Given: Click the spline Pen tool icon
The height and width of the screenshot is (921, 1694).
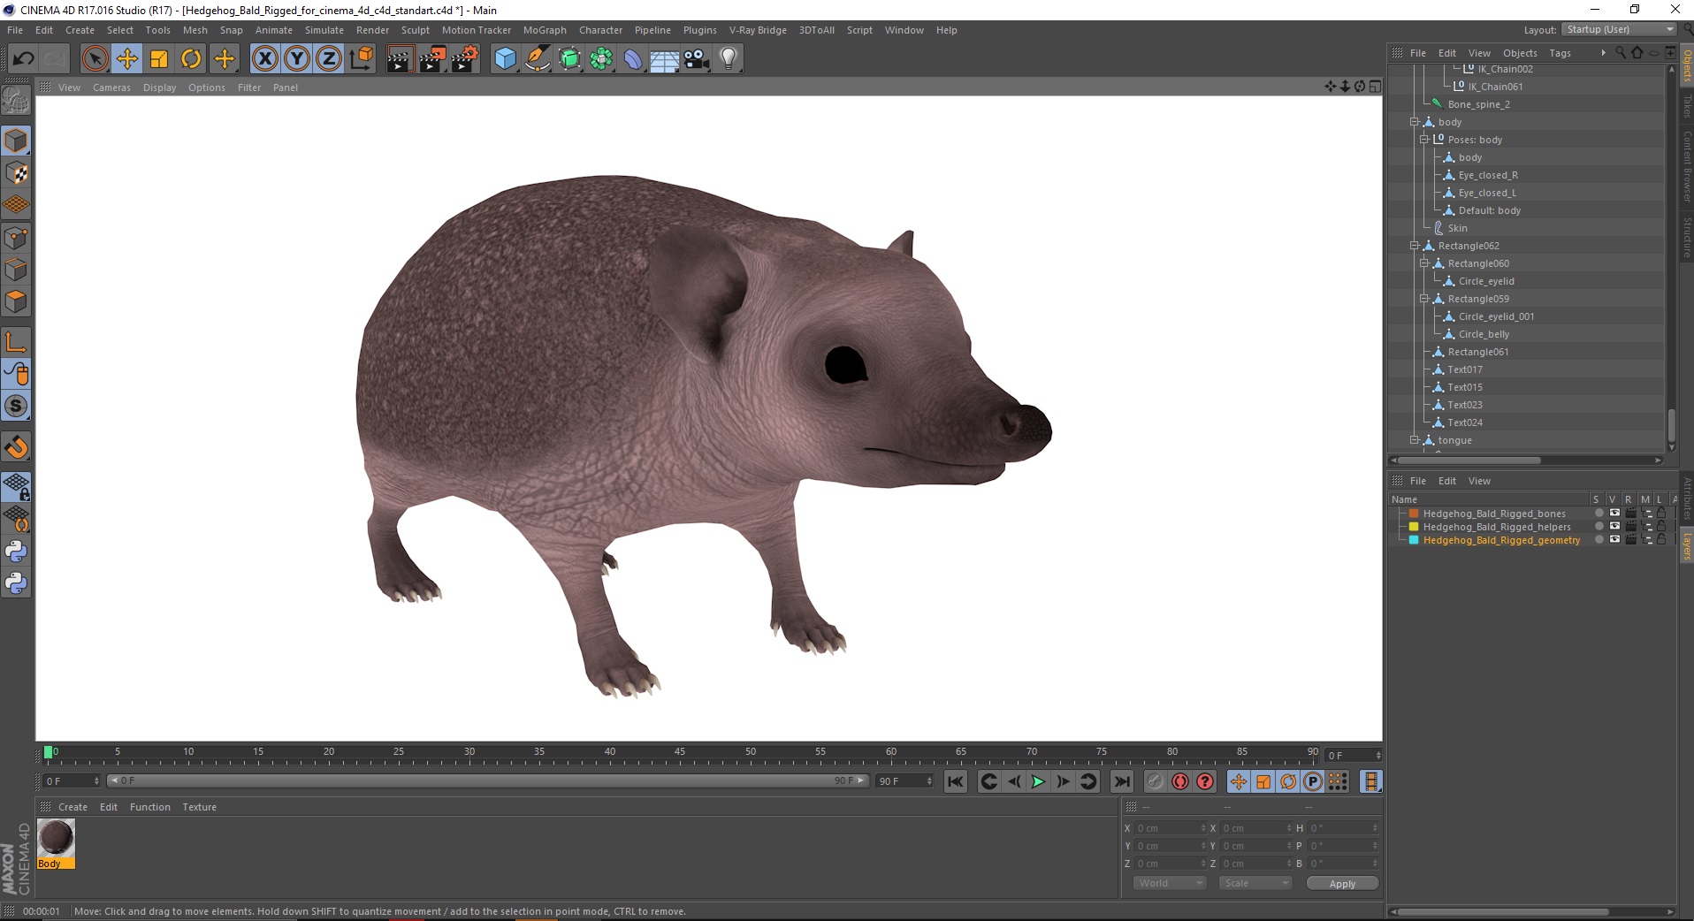Looking at the screenshot, I should click(538, 59).
